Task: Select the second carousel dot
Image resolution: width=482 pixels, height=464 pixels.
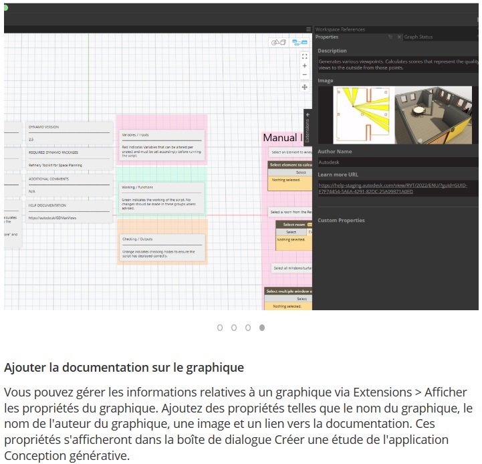Action: [x=234, y=328]
